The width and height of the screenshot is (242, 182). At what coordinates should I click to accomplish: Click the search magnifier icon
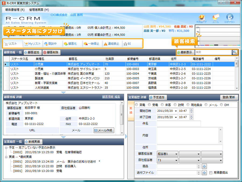coord(235,52)
